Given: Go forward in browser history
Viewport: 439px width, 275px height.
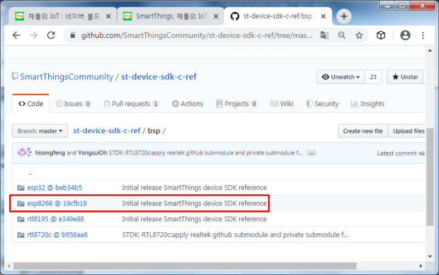Looking at the screenshot, I should click(33, 35).
